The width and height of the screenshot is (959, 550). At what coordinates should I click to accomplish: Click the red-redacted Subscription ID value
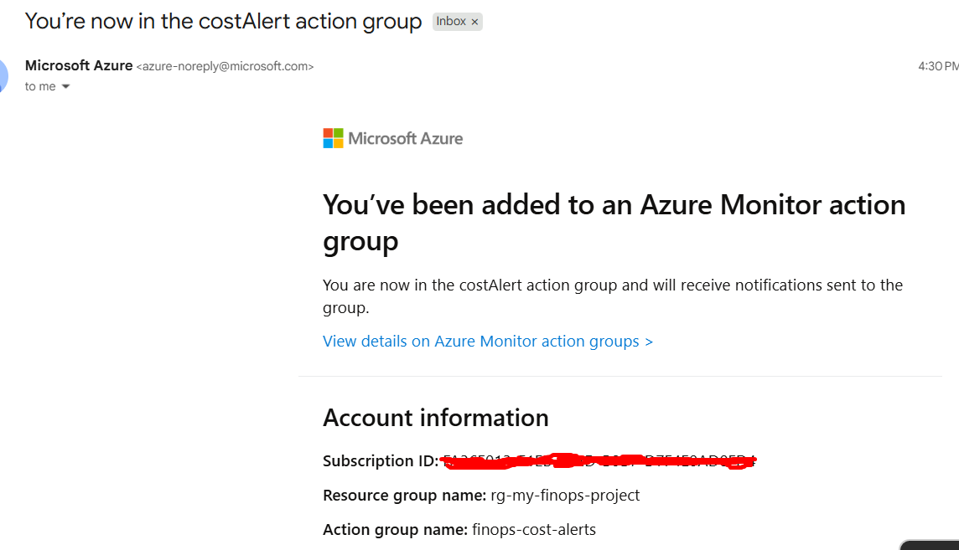(x=598, y=460)
